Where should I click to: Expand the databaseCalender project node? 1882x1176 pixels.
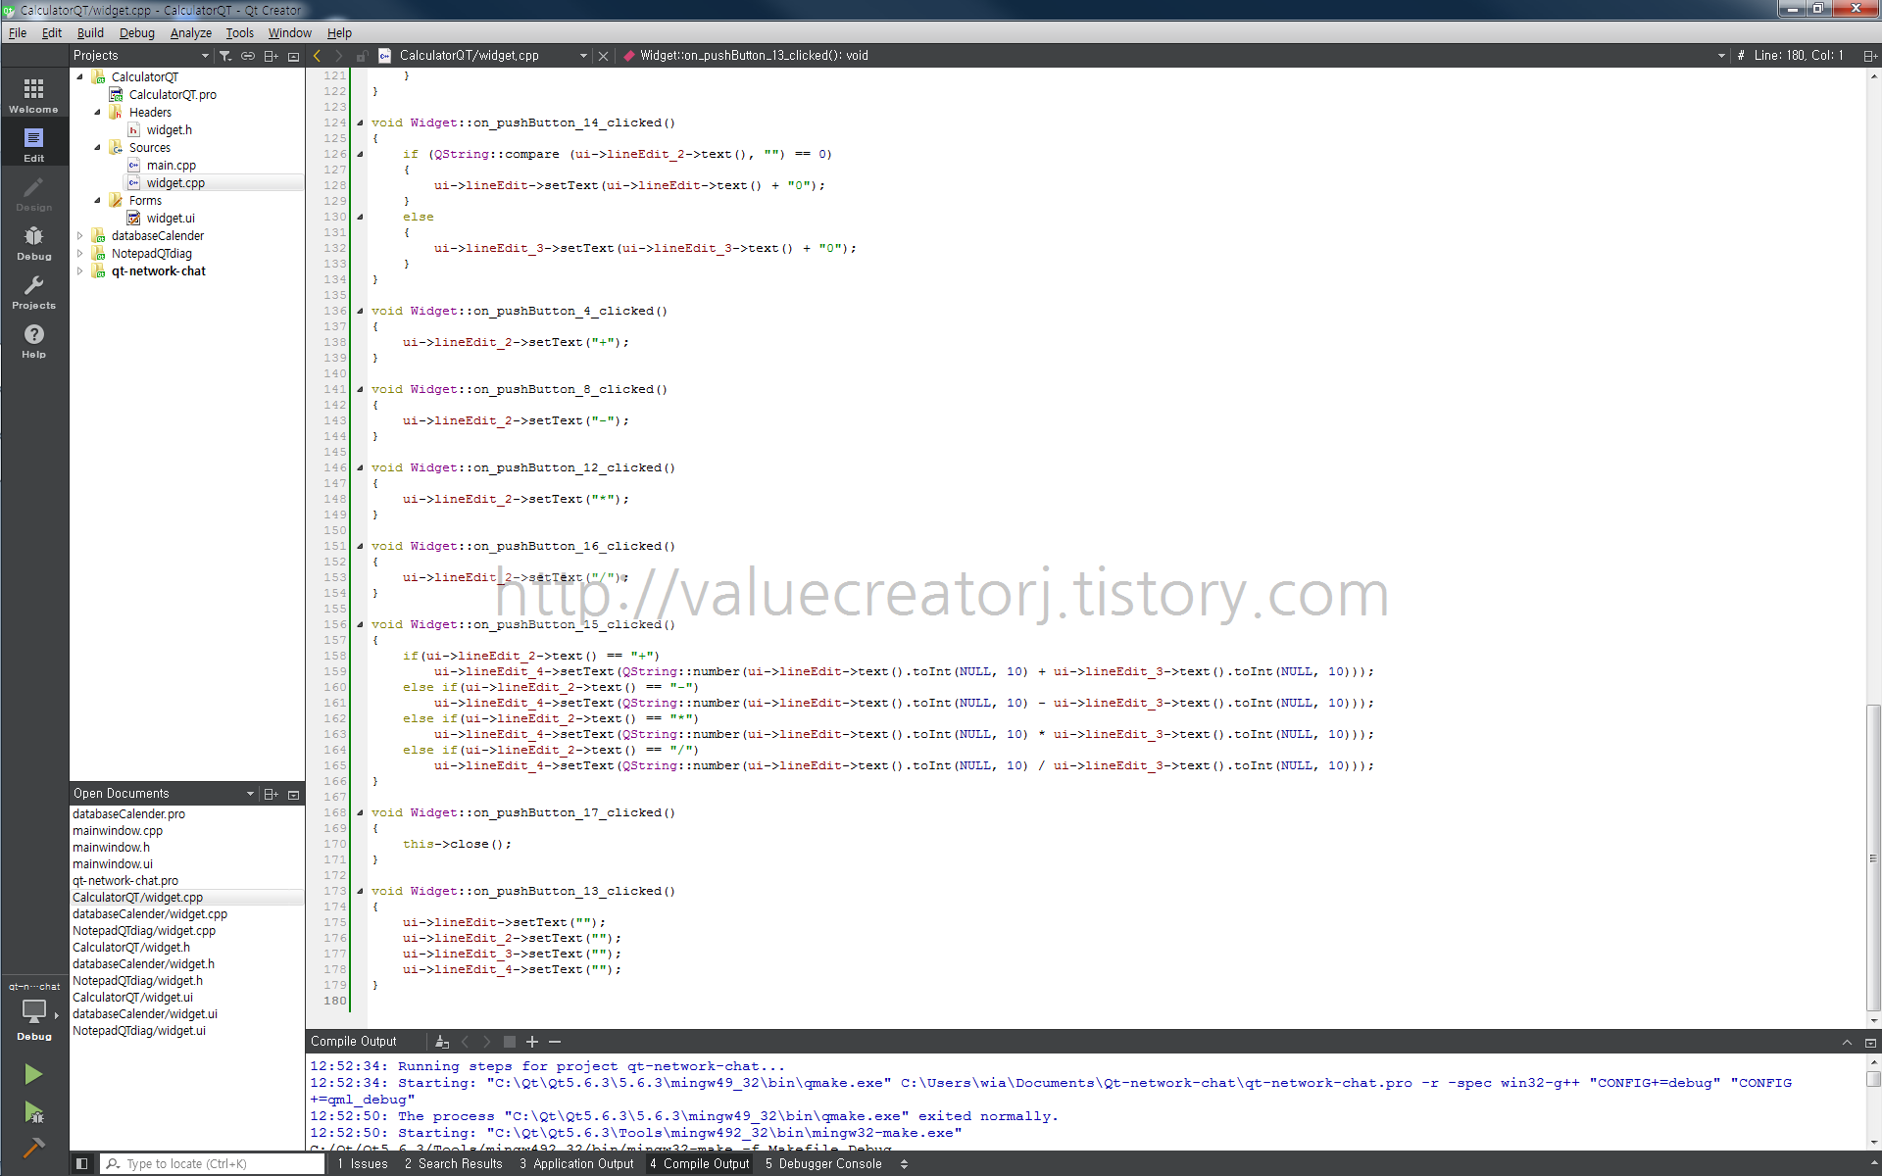point(80,236)
